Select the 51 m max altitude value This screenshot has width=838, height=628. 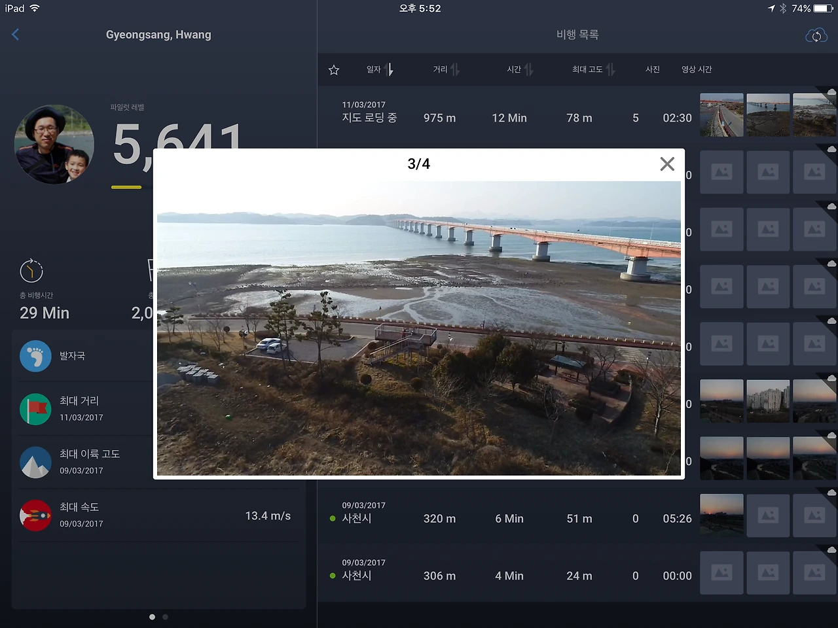pyautogui.click(x=579, y=519)
